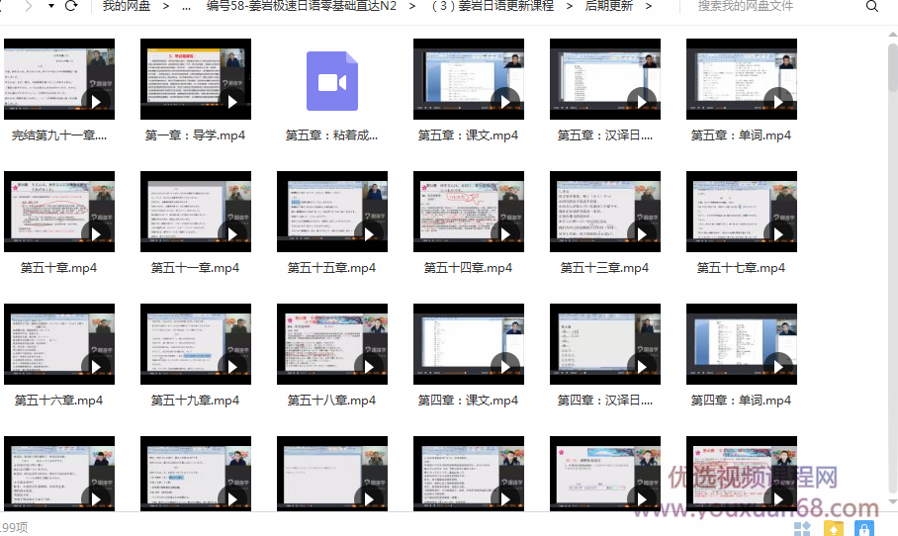898x536 pixels.
Task: Select the 后期更新 breadcrumb item
Action: pyautogui.click(x=609, y=6)
